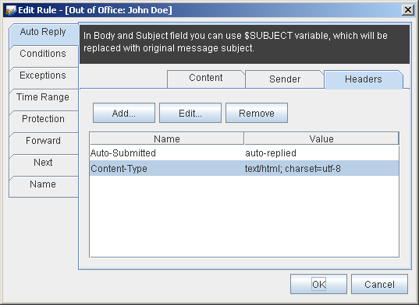
Task: Click the Value column header
Action: (x=321, y=138)
